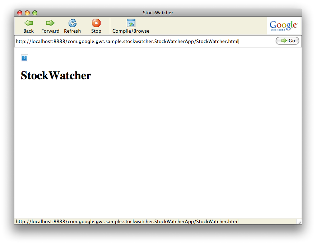Minimize the window with the yellow button
Screen dimensions: 316x244
click(x=27, y=13)
